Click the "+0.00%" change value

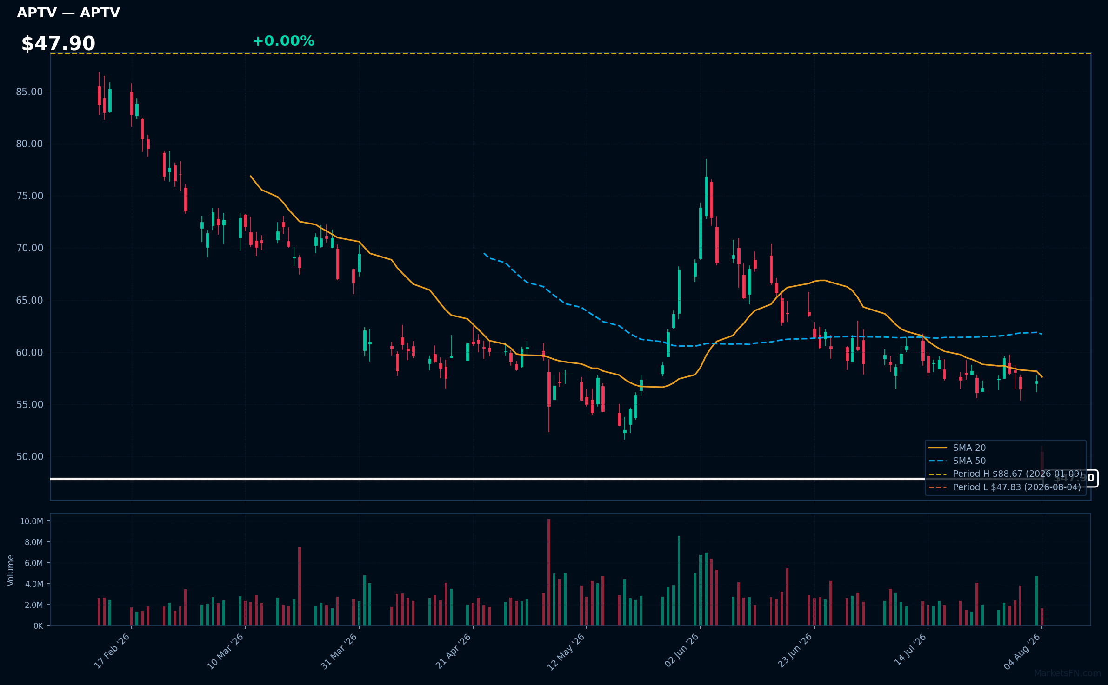(283, 41)
